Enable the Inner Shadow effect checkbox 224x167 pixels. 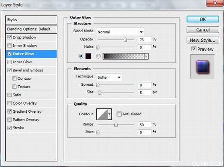tap(9, 46)
